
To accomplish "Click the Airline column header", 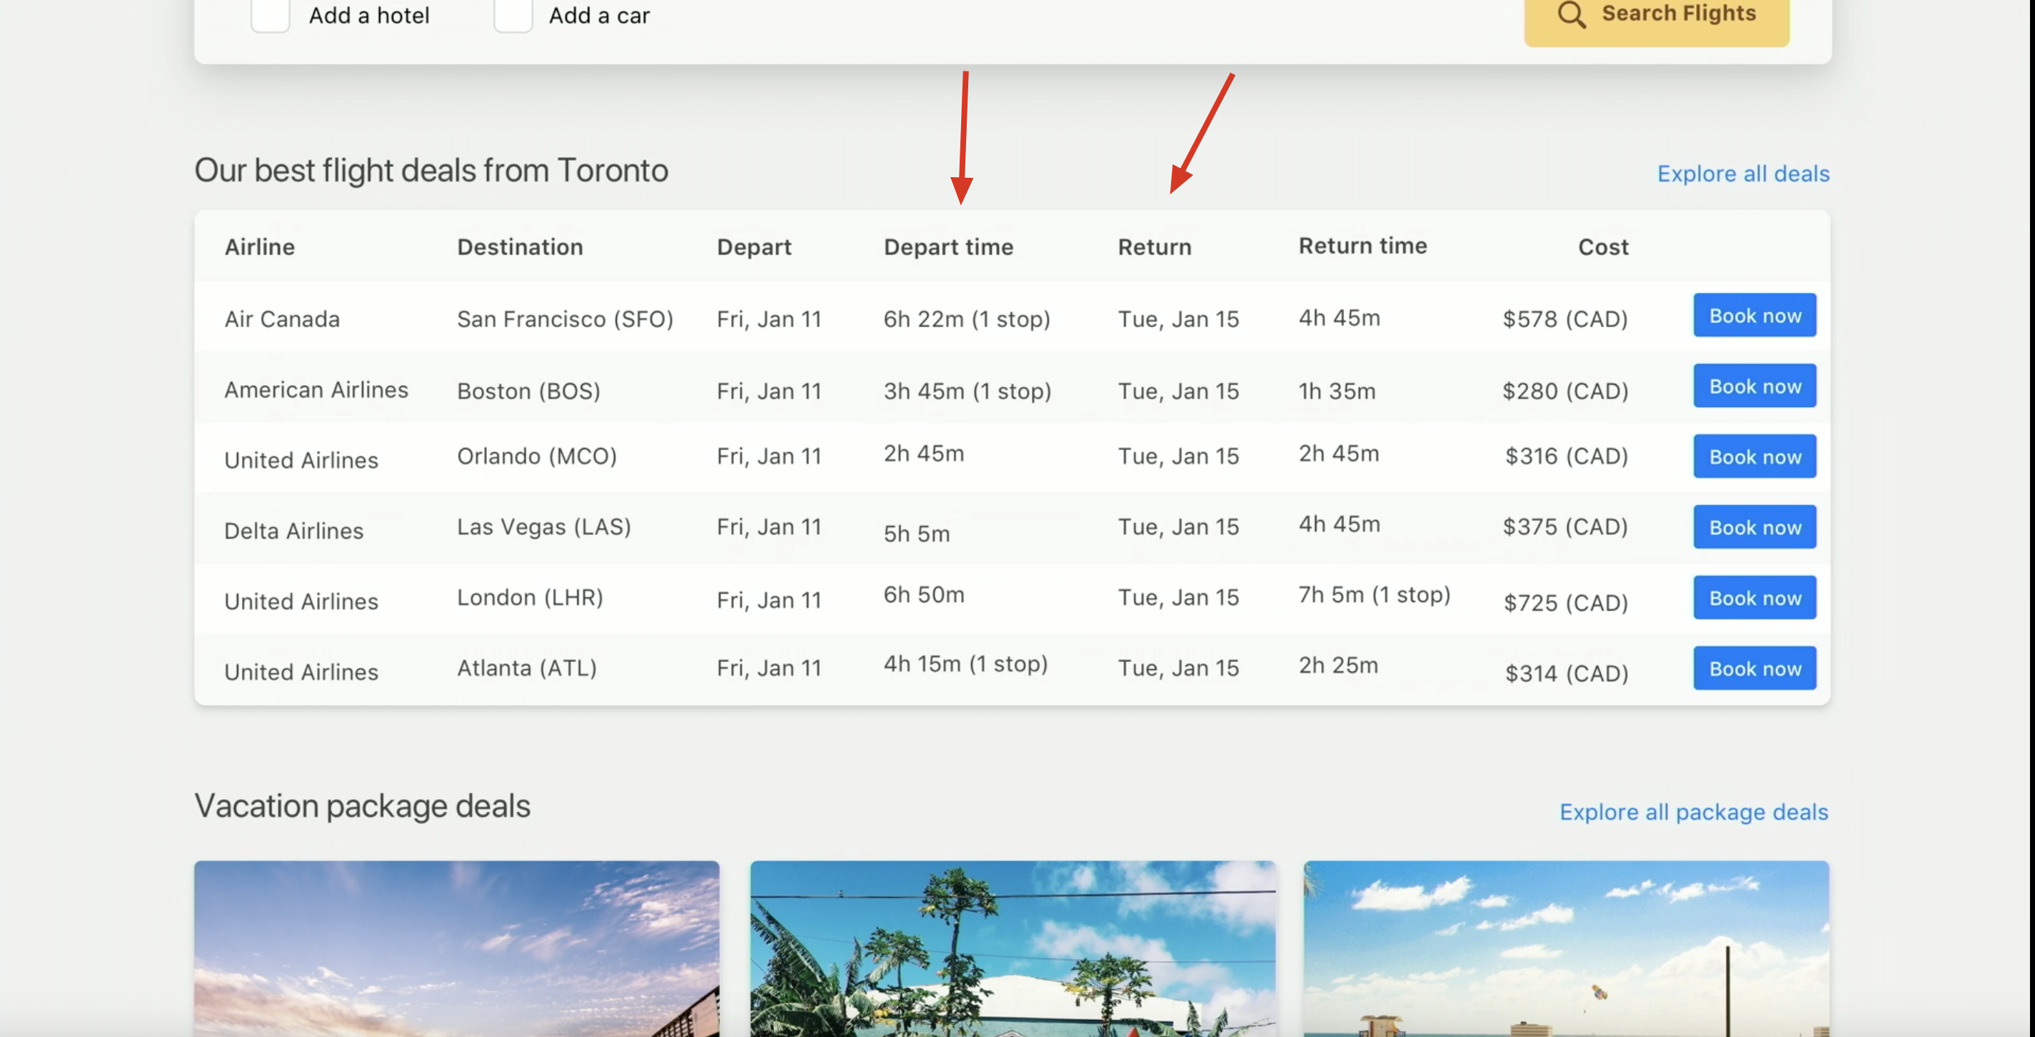I will [259, 246].
